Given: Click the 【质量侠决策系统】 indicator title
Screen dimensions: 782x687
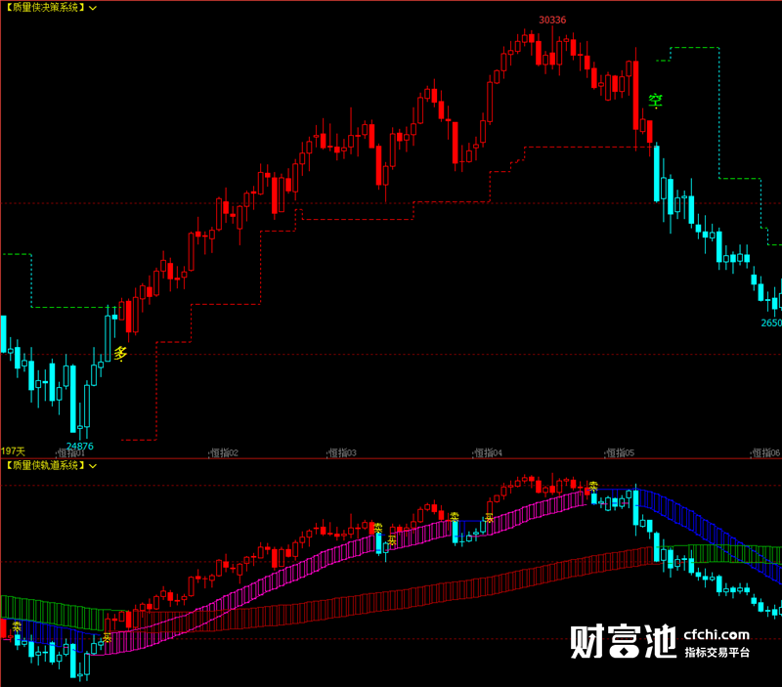Looking at the screenshot, I should tap(45, 8).
